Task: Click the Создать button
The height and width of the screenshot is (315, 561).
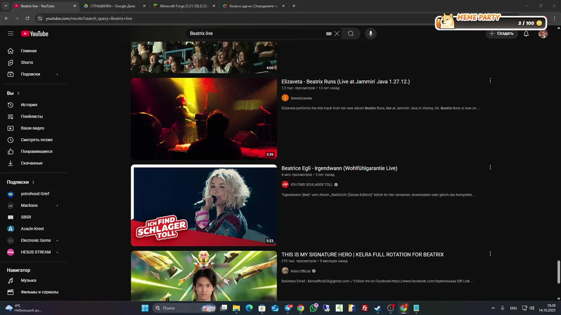Action: click(501, 34)
